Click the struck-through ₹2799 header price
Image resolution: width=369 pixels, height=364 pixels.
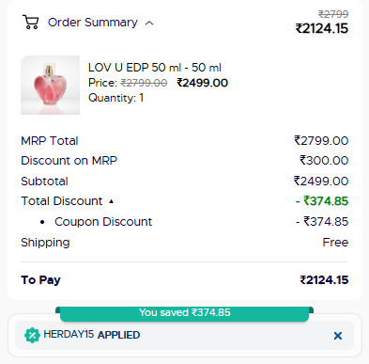(333, 14)
